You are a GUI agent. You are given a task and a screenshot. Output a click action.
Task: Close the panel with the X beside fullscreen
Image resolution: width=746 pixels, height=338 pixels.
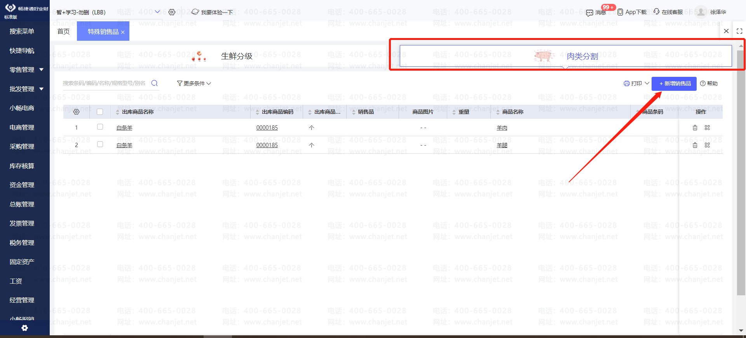tap(726, 31)
